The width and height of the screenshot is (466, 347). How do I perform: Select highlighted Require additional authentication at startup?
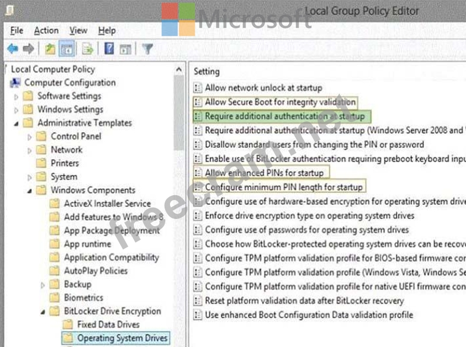coord(282,116)
